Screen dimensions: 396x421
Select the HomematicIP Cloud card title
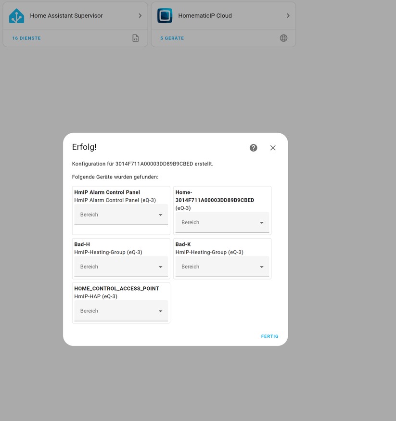pos(204,15)
